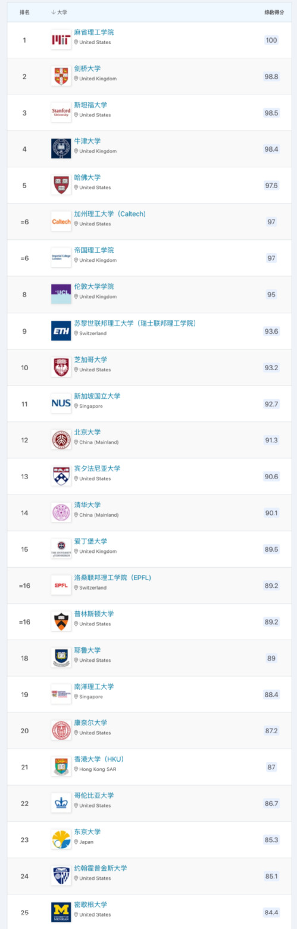Viewport: 297px width, 929px height.
Task: Open the 约翰霍普金斯大学 link
Action: (x=100, y=868)
